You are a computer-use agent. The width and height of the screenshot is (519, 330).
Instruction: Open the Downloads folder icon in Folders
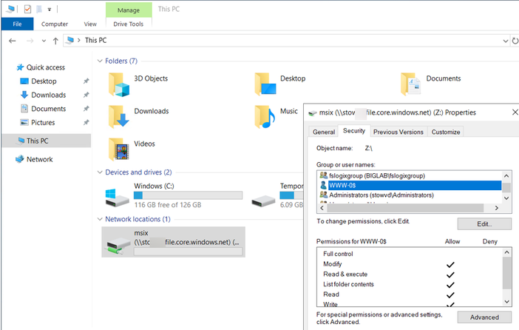[x=119, y=117]
